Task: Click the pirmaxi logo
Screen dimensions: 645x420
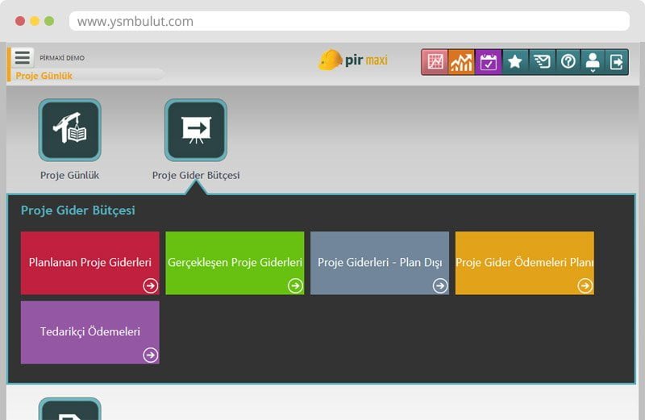Action: (353, 60)
